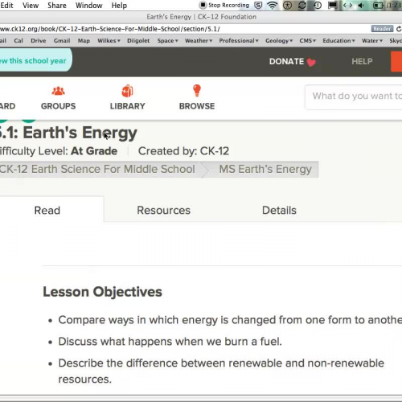
Task: Click the DONATE link
Action: pyautogui.click(x=286, y=61)
